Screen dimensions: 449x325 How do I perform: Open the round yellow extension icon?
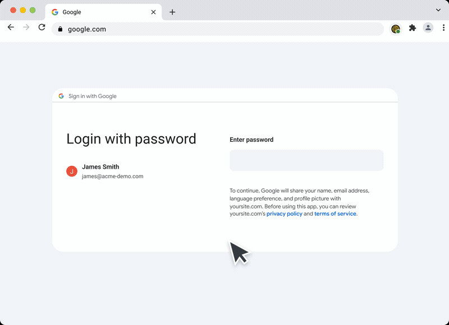(x=396, y=29)
